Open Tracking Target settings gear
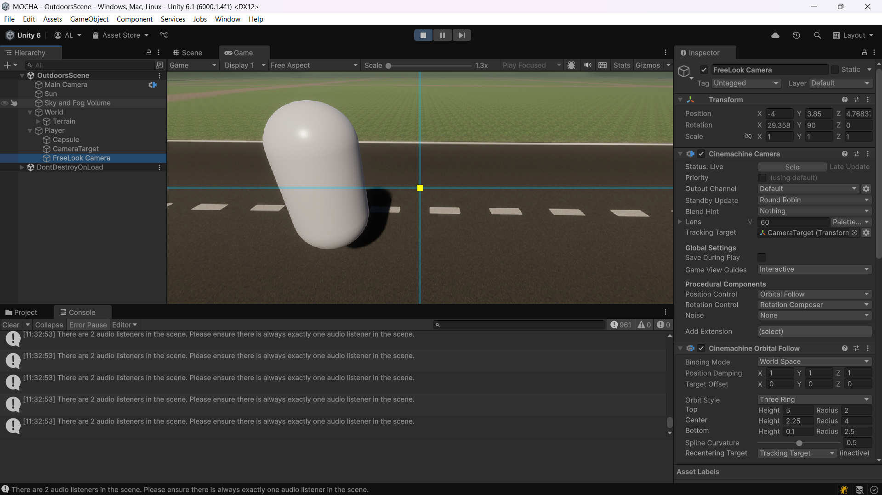This screenshot has height=495, width=882. (866, 233)
